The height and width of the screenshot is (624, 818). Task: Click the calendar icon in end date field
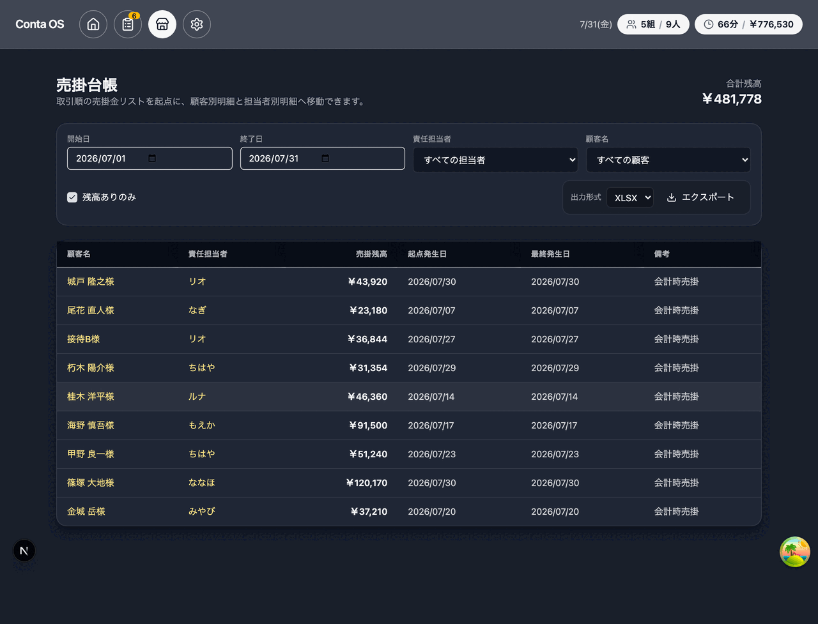[325, 158]
